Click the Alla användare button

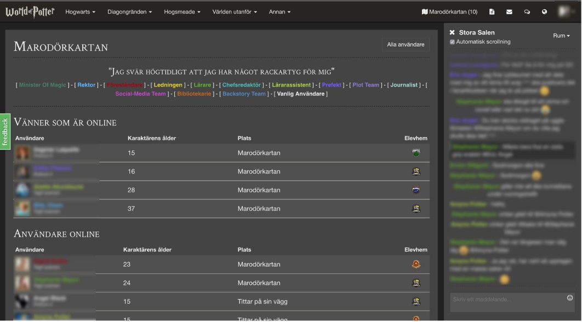click(x=406, y=45)
